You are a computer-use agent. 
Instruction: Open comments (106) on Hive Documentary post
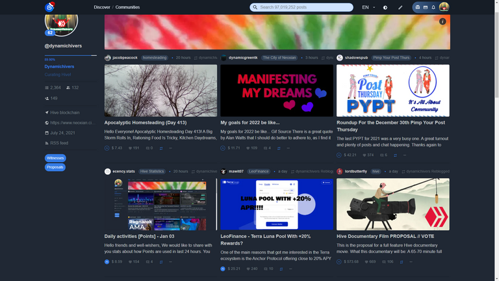387,262
